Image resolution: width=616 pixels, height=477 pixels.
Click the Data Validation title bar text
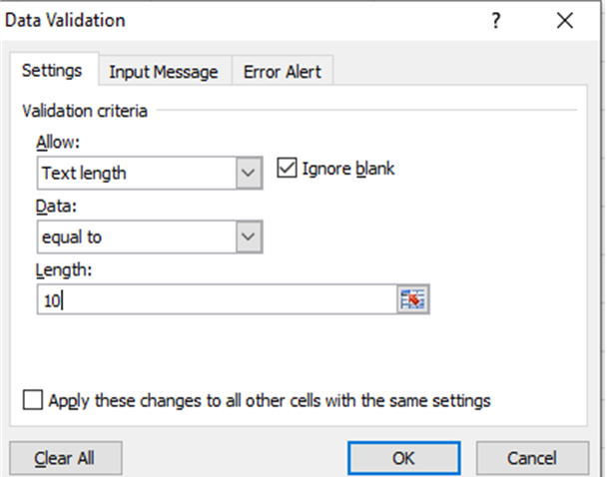pos(67,20)
